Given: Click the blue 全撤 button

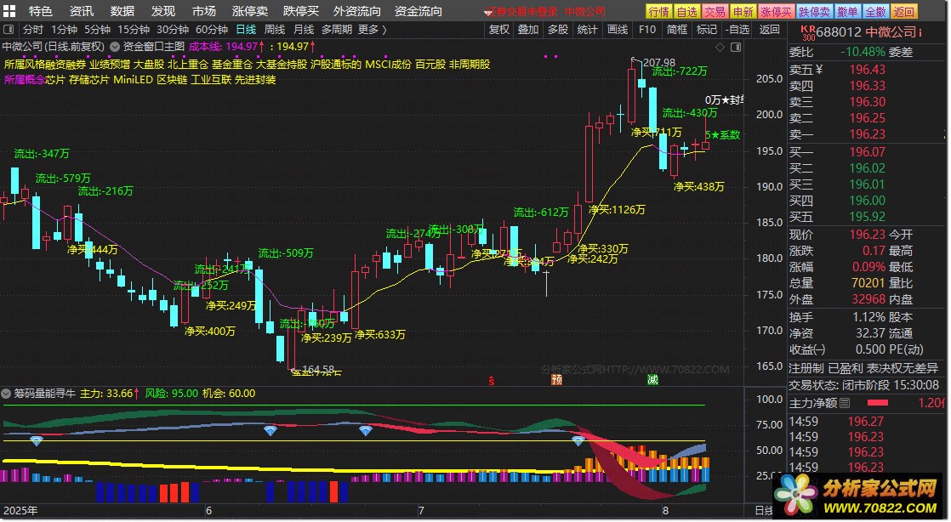Looking at the screenshot, I should tap(876, 12).
